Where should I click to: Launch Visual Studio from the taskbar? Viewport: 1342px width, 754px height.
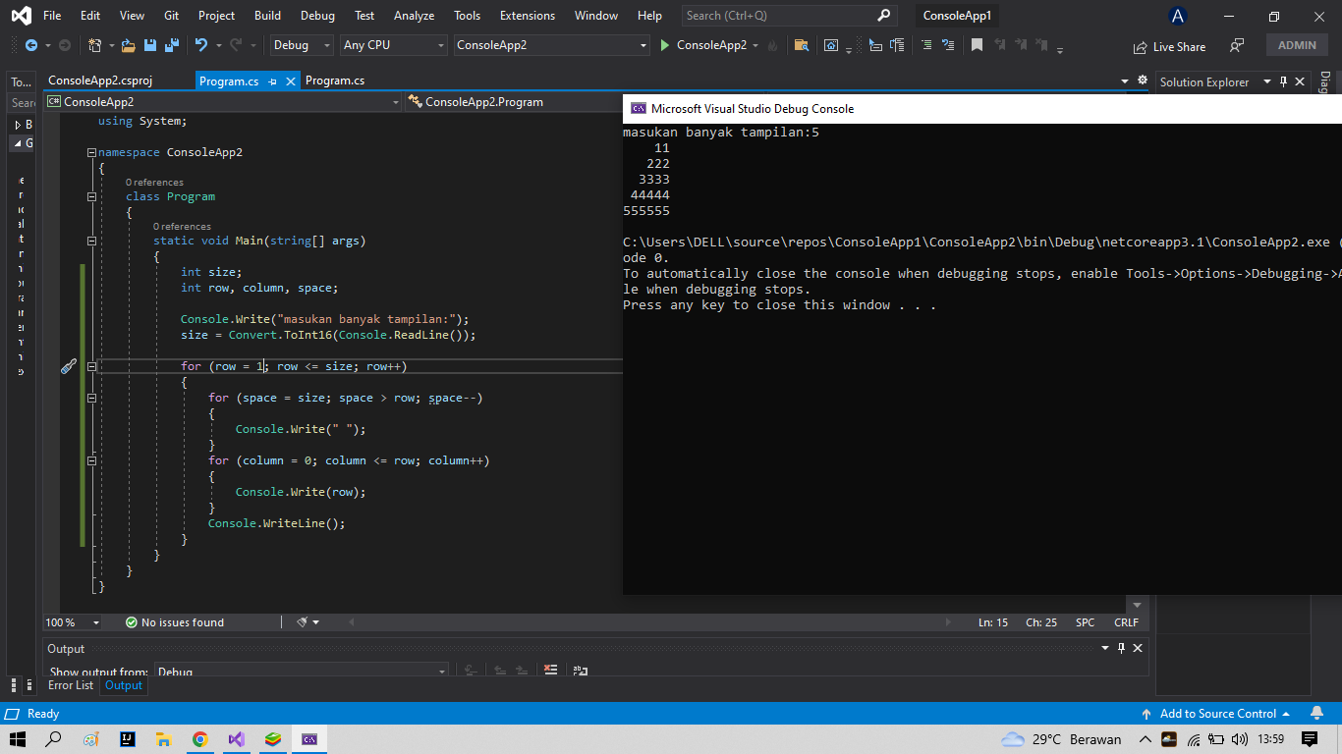(237, 739)
